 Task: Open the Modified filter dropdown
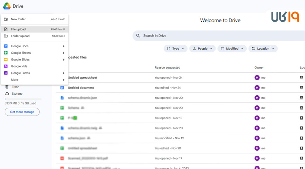[232, 49]
